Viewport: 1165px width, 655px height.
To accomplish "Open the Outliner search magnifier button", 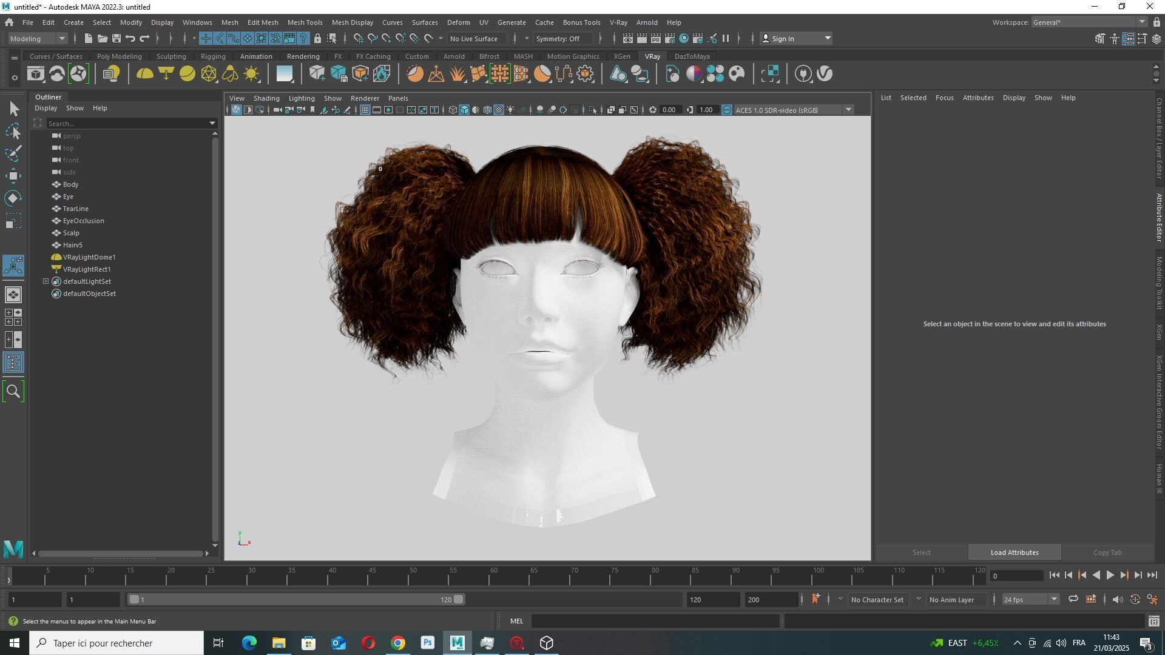I will click(x=13, y=391).
